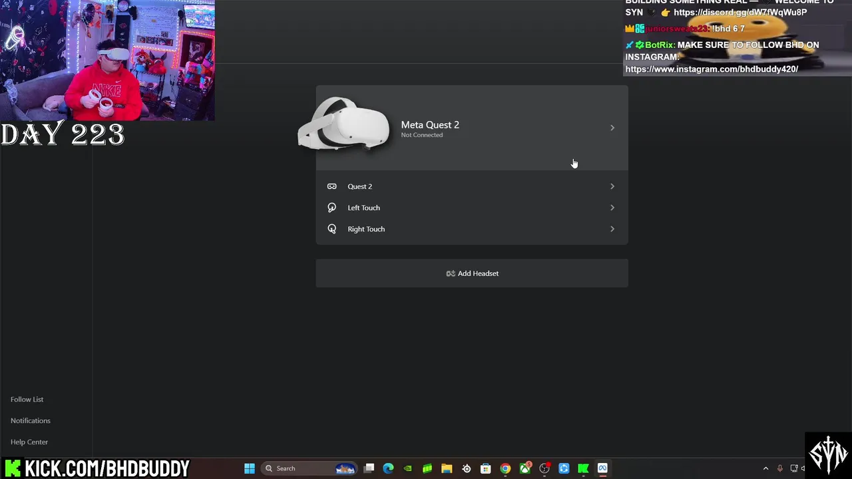Screen dimensions: 852x479
Task: Click the Meta Quest 2 headset image
Action: pyautogui.click(x=343, y=125)
